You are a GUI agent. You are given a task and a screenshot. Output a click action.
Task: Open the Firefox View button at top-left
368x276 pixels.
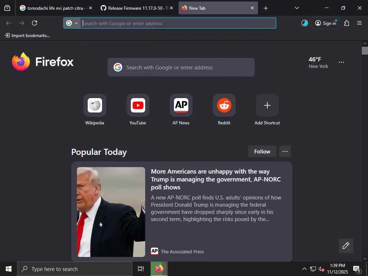click(7, 8)
